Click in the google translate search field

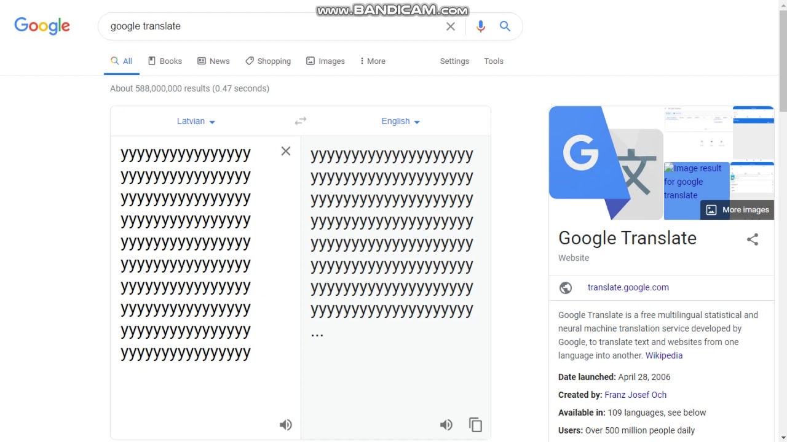pos(271,26)
